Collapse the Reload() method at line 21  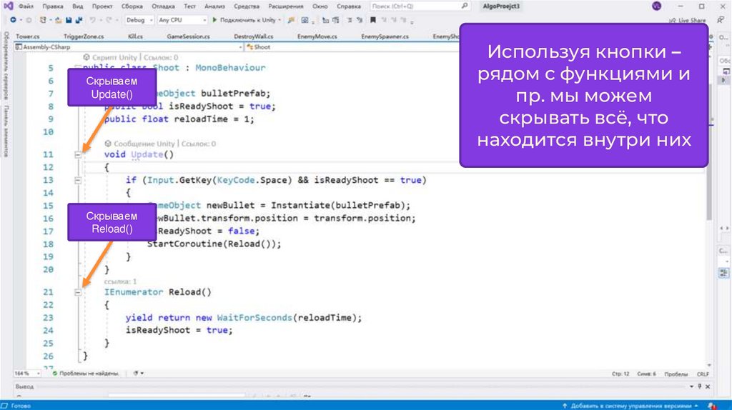point(78,292)
